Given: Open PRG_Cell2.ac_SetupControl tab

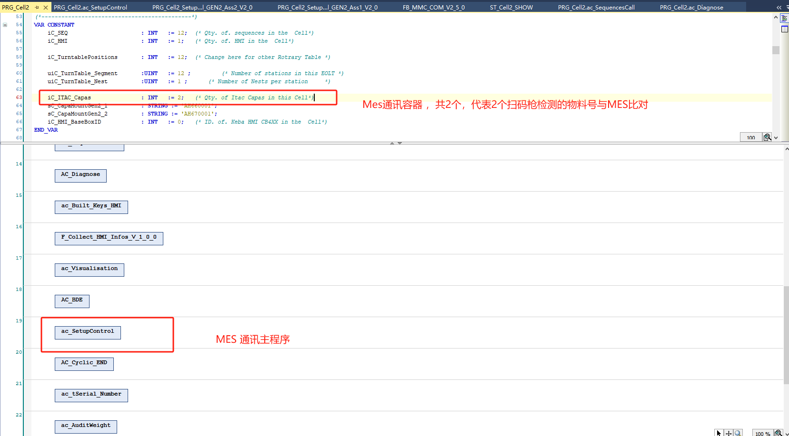Looking at the screenshot, I should [90, 7].
